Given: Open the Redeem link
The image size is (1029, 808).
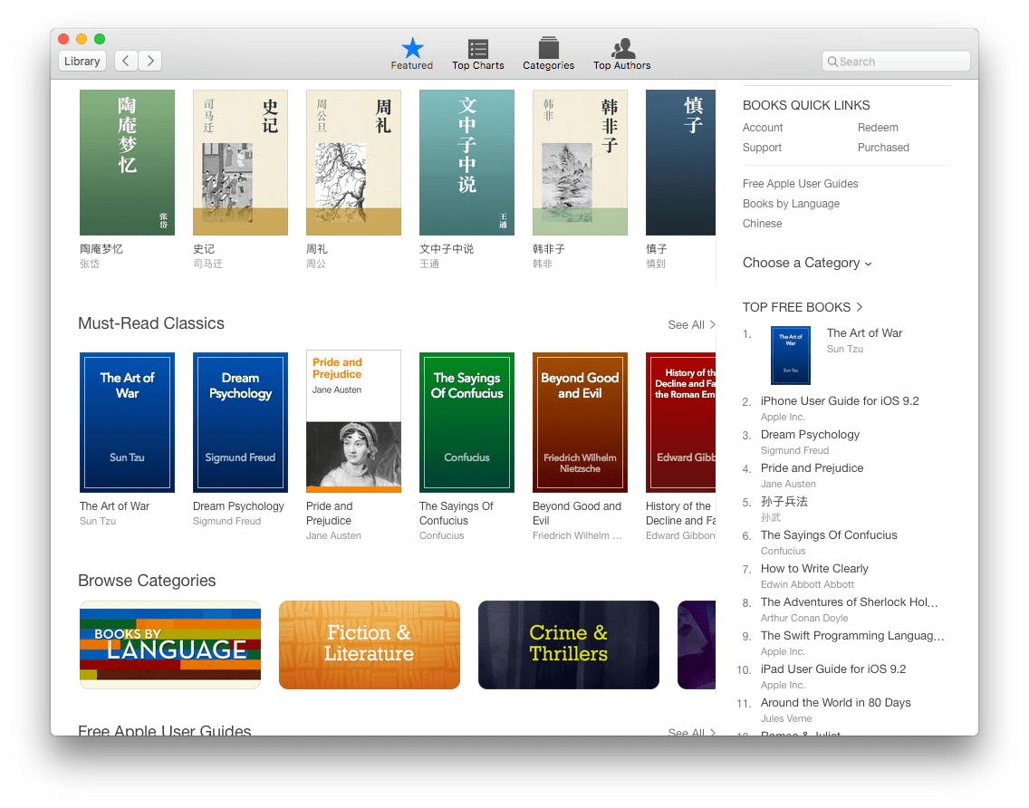Looking at the screenshot, I should 878,128.
